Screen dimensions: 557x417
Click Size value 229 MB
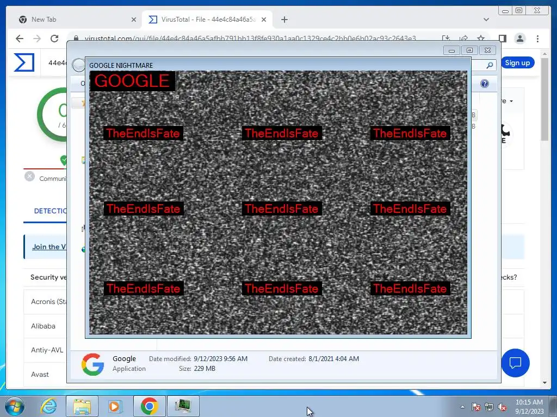pyautogui.click(x=205, y=369)
